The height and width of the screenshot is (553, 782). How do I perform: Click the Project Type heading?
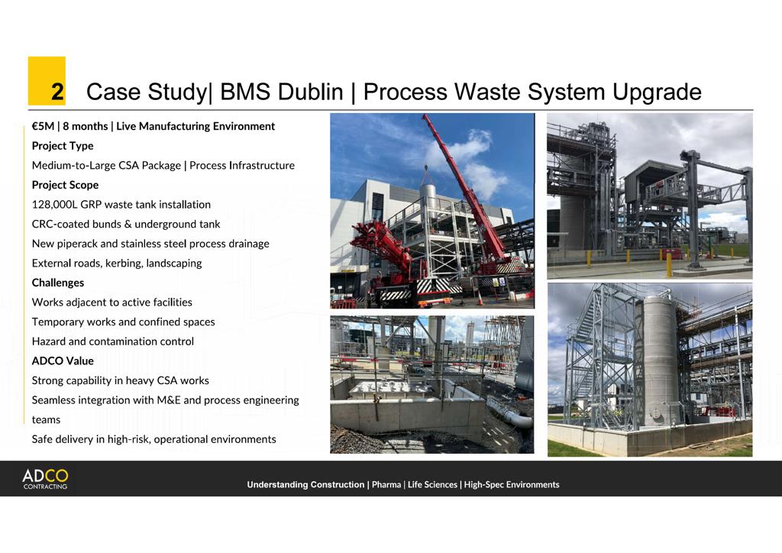tap(63, 145)
